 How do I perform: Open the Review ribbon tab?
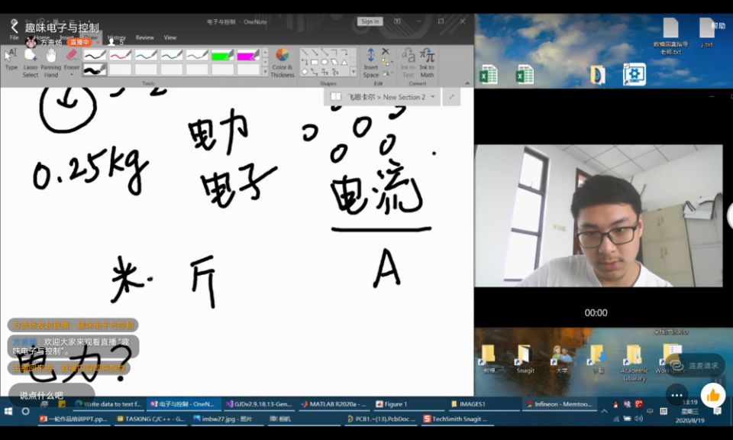(144, 37)
